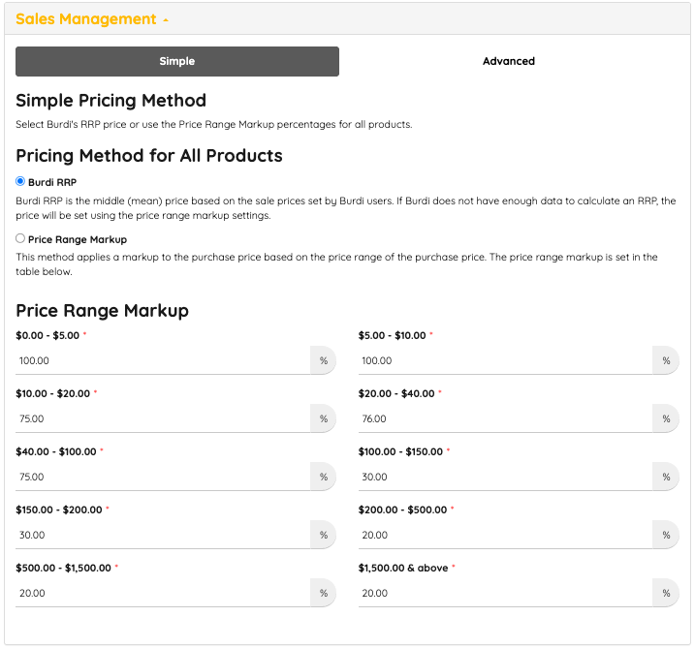
Task: Click percent symbol beside $5.00 - $10.00 field
Action: pyautogui.click(x=666, y=360)
